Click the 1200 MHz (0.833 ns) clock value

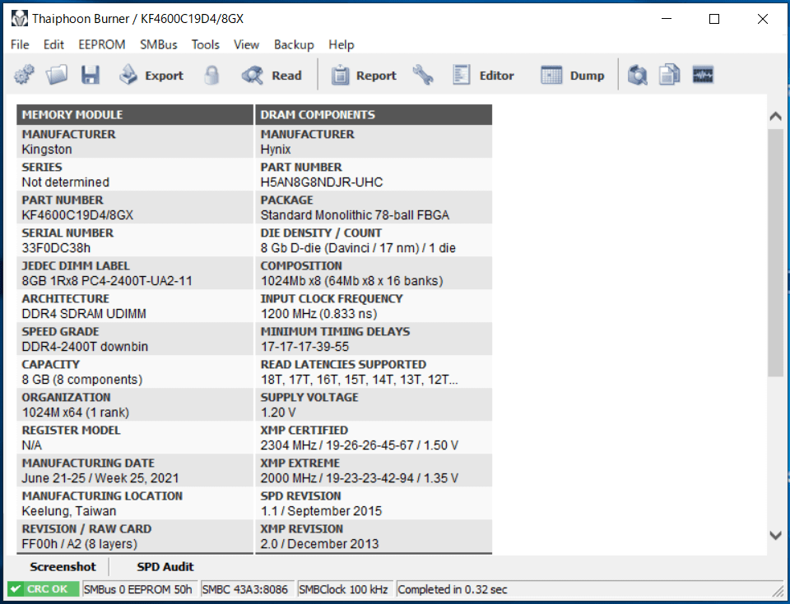click(319, 314)
